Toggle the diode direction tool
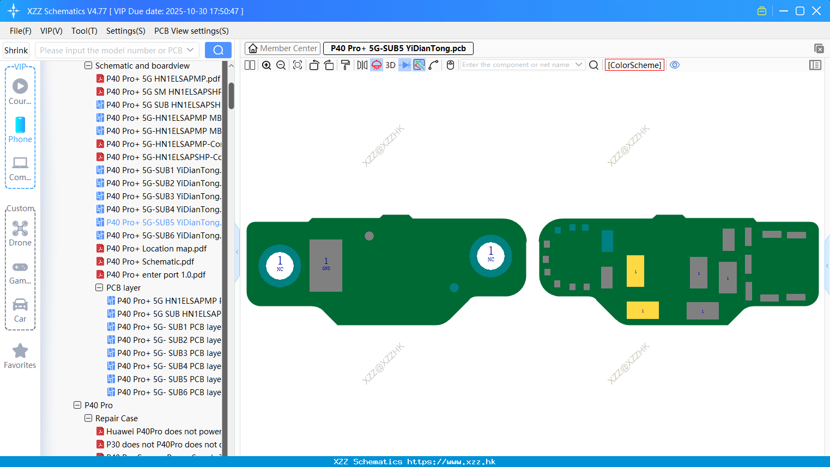This screenshot has width=830, height=467. pos(405,65)
